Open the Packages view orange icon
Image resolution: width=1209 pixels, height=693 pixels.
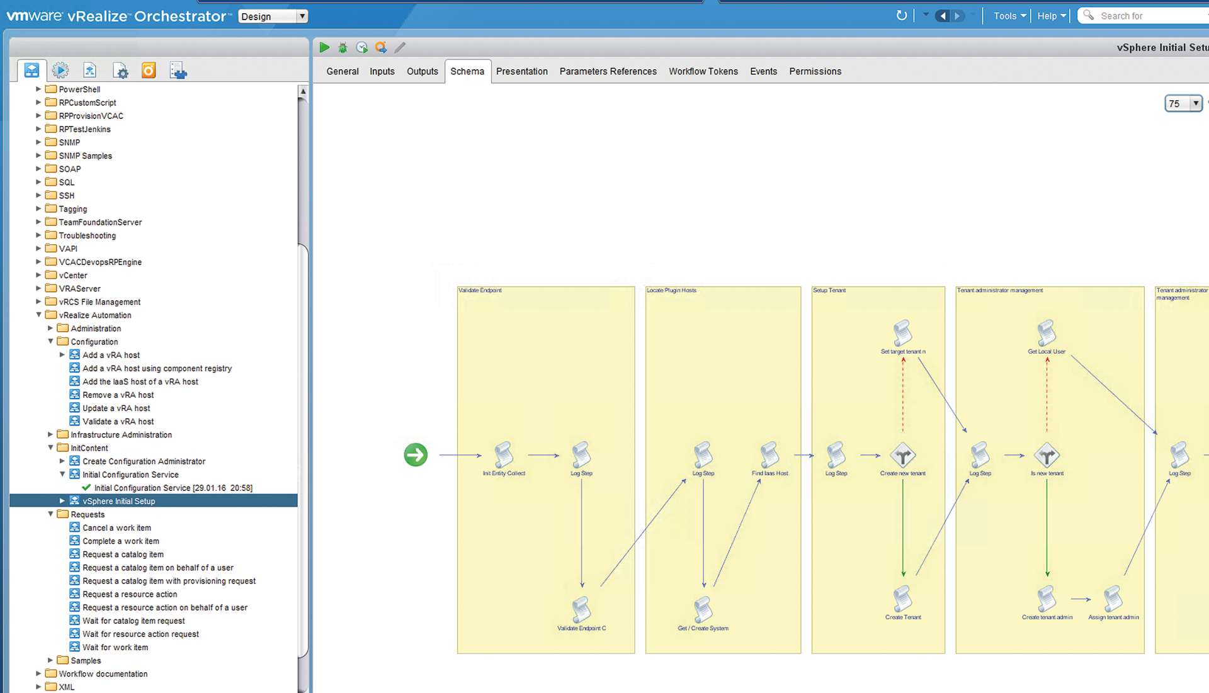coord(149,70)
